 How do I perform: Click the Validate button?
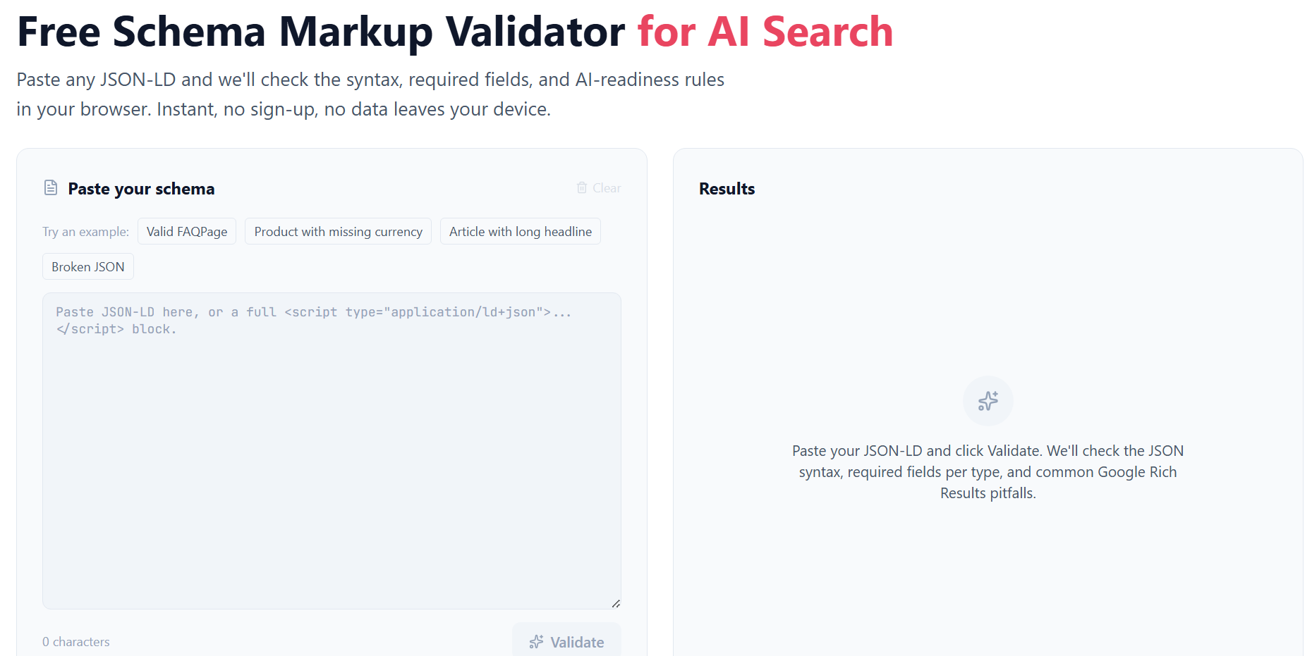[x=566, y=642]
